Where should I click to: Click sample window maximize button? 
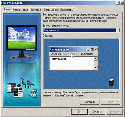[x=92, y=49]
